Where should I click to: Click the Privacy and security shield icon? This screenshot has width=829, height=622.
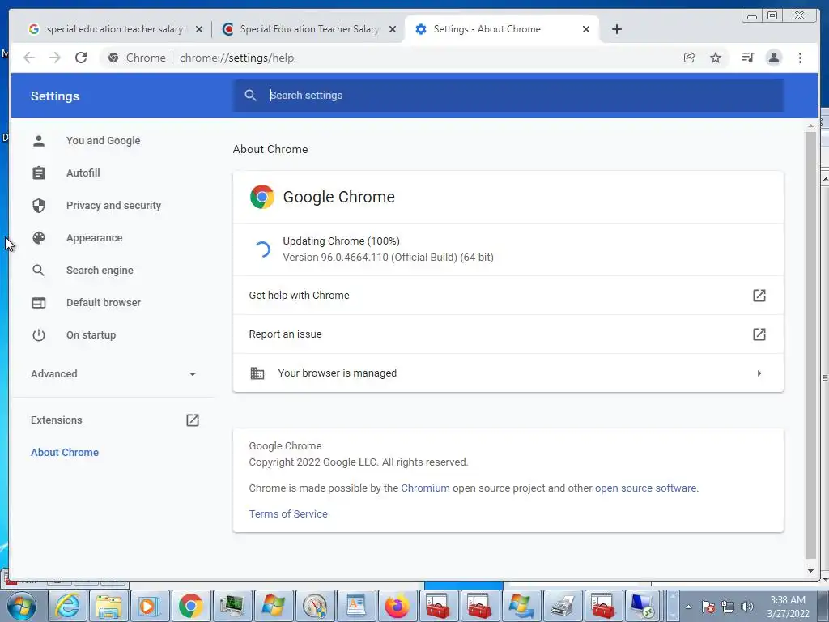pyautogui.click(x=39, y=205)
